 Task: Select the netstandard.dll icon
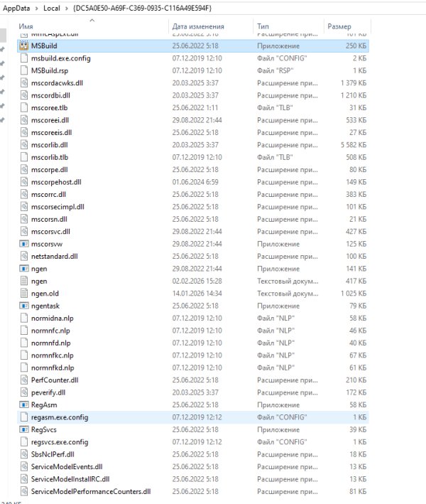pyautogui.click(x=24, y=257)
